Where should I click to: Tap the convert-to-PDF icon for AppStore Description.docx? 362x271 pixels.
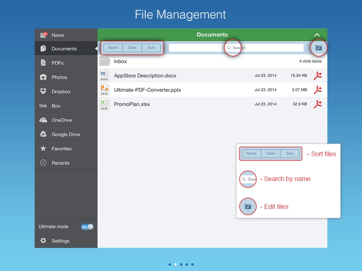point(318,76)
